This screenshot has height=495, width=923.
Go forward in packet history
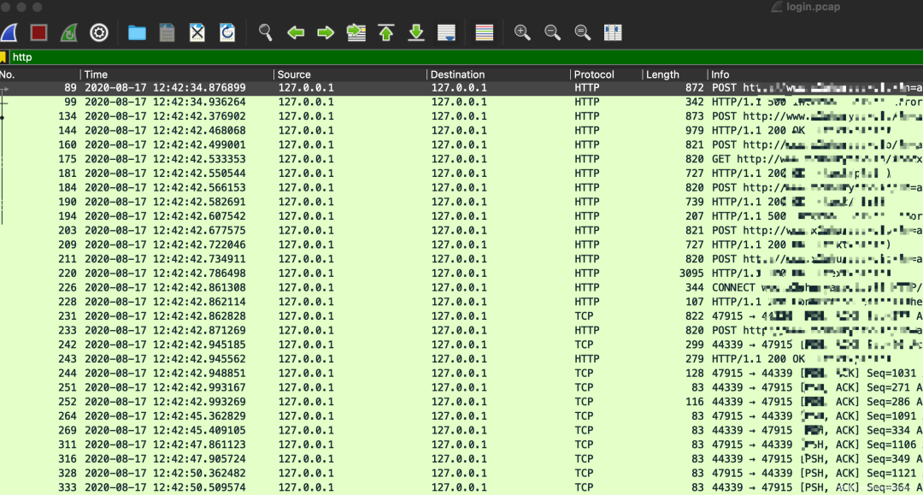(326, 32)
